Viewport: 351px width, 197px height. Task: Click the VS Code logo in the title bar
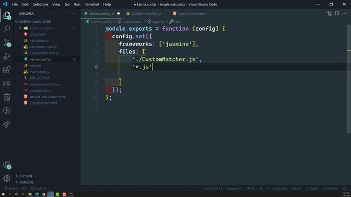click(x=5, y=4)
